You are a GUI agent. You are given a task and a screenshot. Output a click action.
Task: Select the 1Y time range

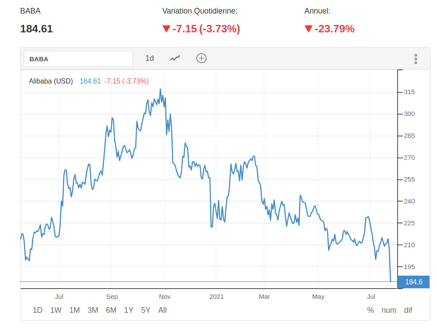[x=129, y=310]
